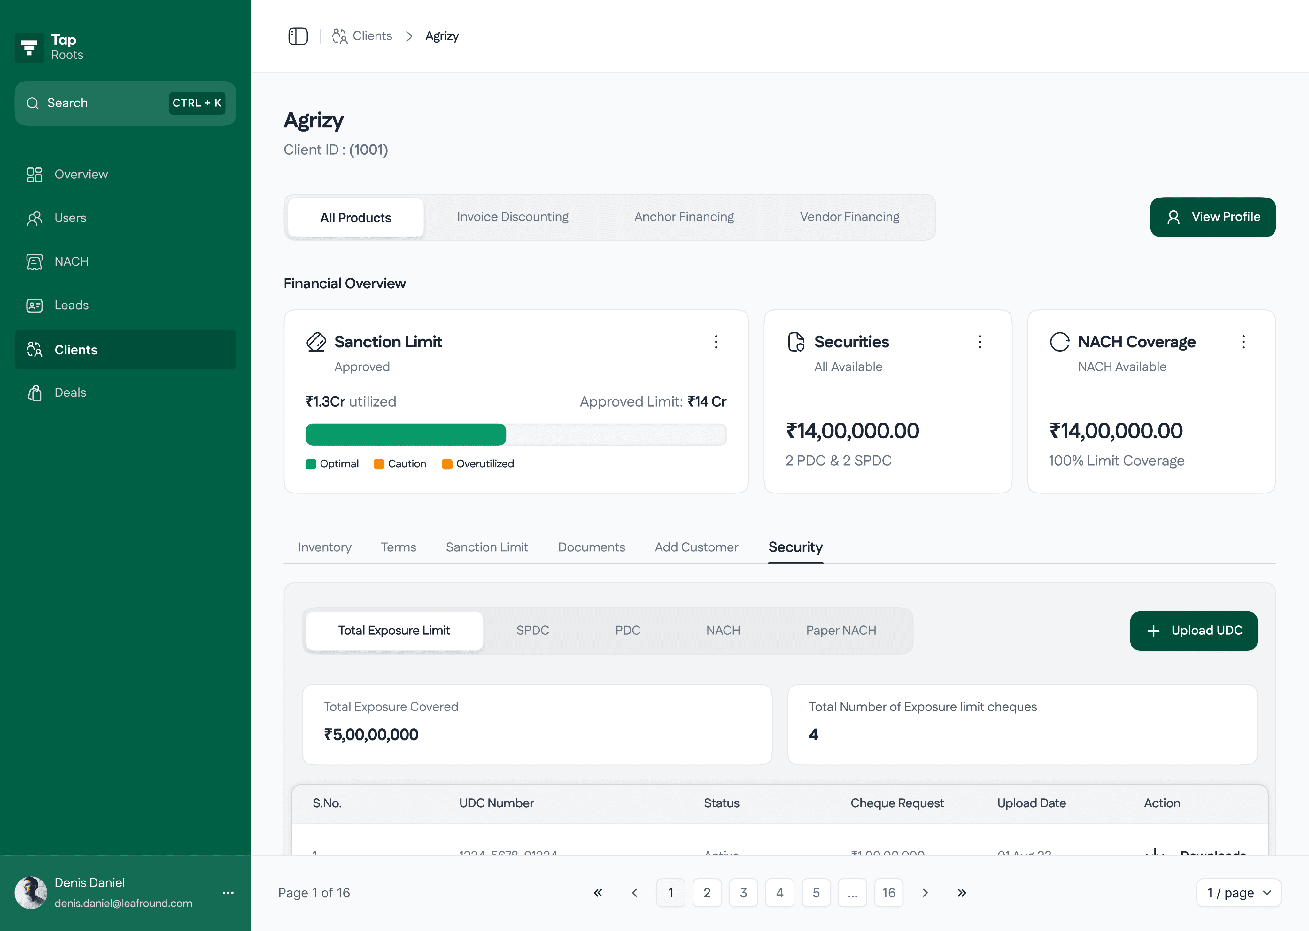Go to next page chevron

point(925,893)
